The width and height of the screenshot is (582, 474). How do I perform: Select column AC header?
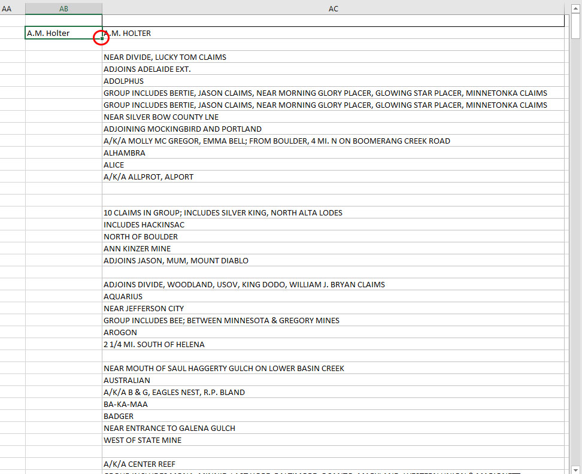click(x=333, y=9)
